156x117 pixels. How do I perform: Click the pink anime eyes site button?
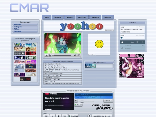[20, 62]
